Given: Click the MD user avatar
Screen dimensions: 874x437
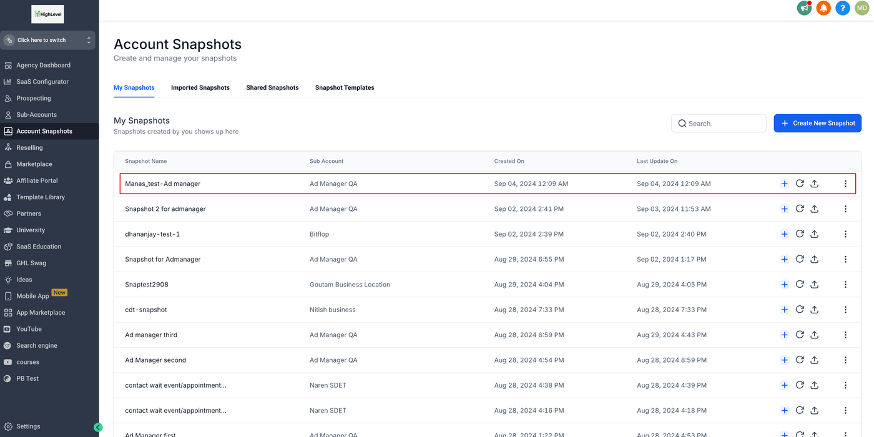Looking at the screenshot, I should click(x=862, y=8).
